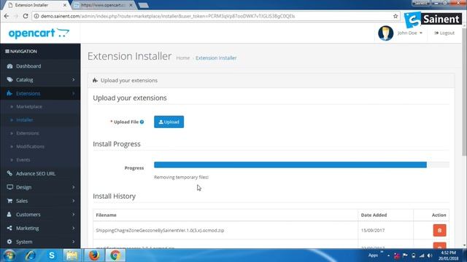Expand the Design menu chevron
The image size is (467, 262).
73,187
